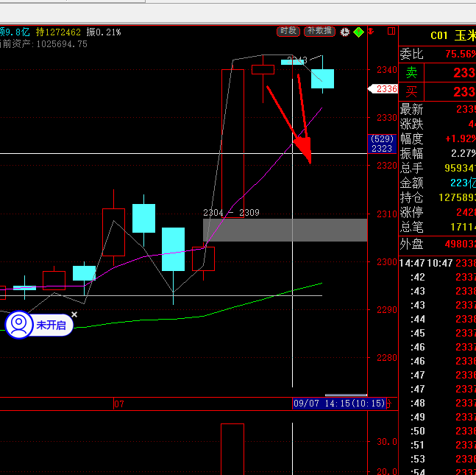This screenshot has width=476, height=475.
Task: Click the 持仓 open interest row
Action: coord(438,198)
